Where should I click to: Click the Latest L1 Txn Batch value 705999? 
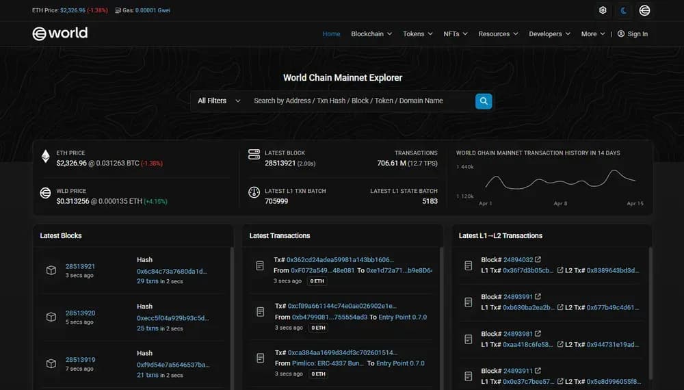point(276,201)
